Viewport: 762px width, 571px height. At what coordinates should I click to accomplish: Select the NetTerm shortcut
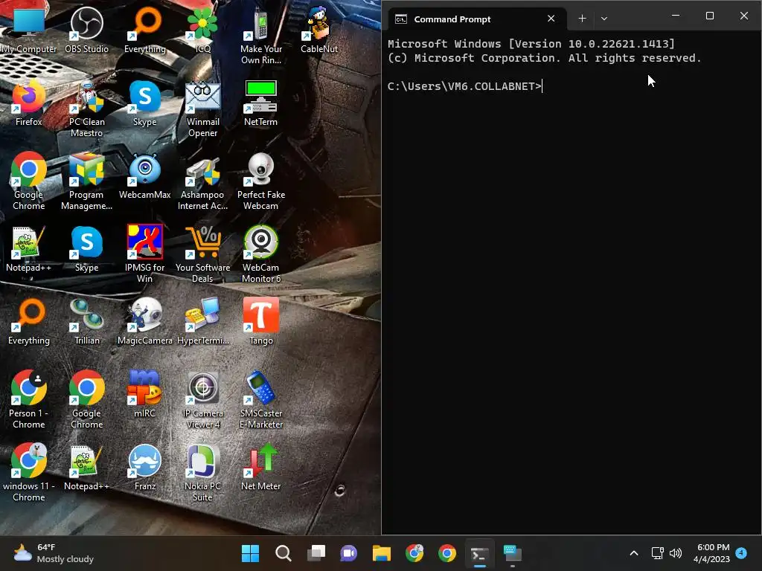(x=261, y=103)
